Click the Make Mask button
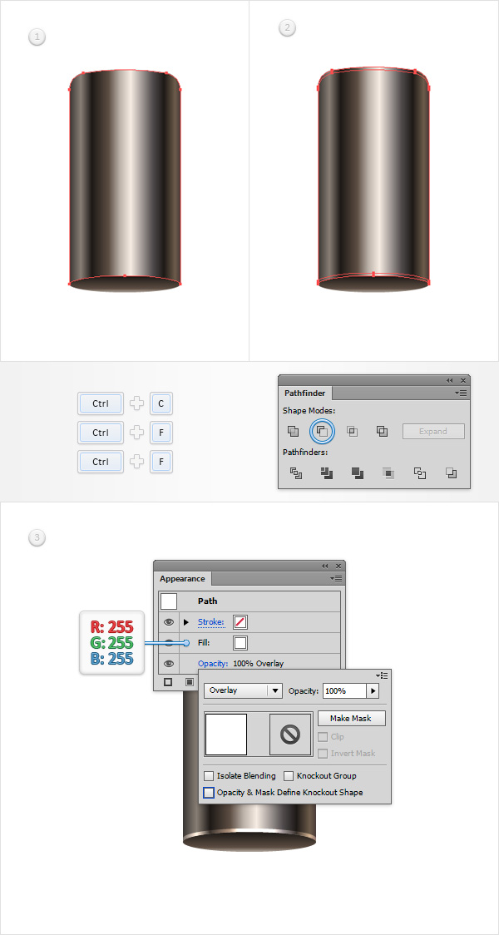 [x=352, y=718]
